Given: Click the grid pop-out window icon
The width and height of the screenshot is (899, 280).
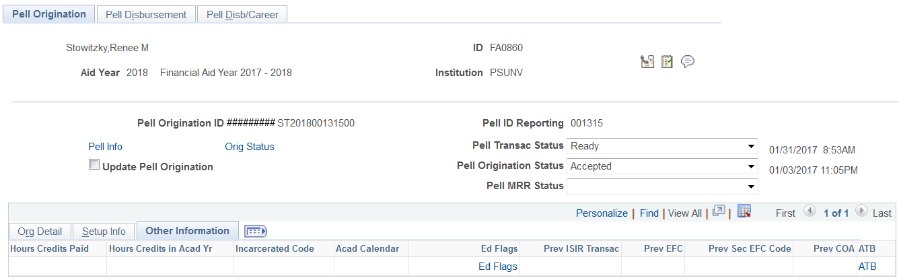Looking at the screenshot, I should (x=719, y=211).
